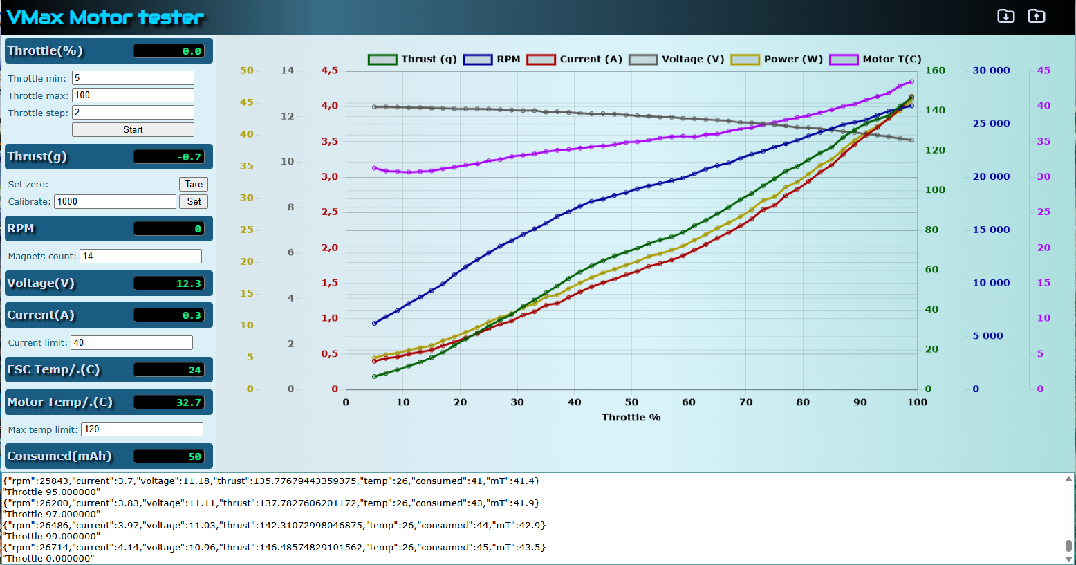The image size is (1076, 565).
Task: Click the log scrollbar up arrow
Action: coord(1069,479)
